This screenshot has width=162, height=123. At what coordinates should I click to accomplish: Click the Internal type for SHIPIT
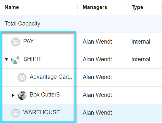pyautogui.click(x=141, y=59)
